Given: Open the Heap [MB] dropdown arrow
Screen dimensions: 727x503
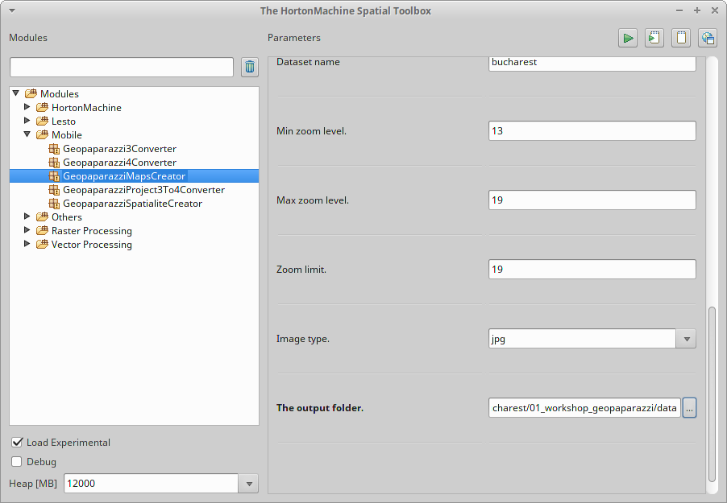Looking at the screenshot, I should point(249,484).
